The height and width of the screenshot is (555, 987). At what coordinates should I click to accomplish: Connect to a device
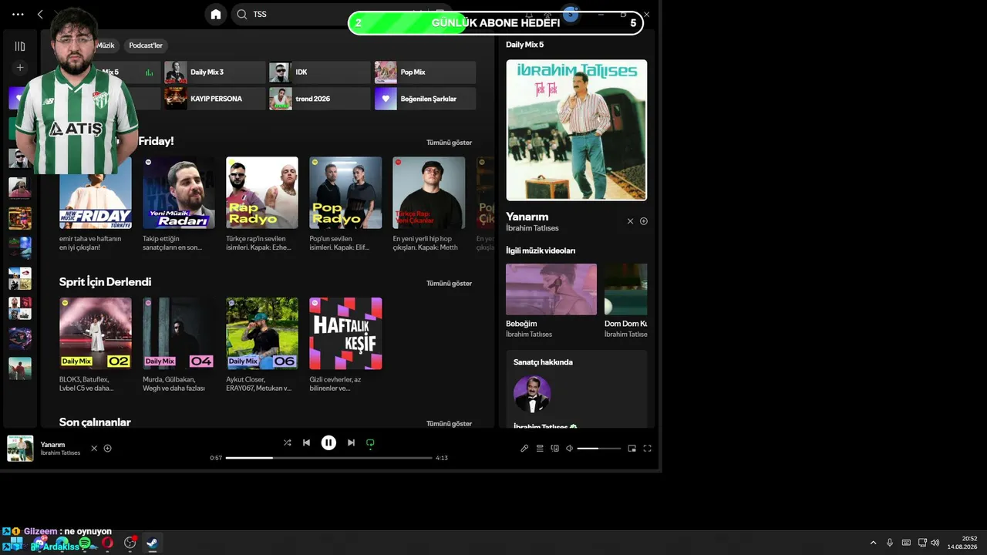point(554,448)
